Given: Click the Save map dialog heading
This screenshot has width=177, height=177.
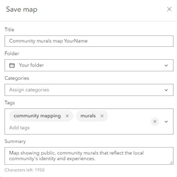Looking at the screenshot, I should (22, 9).
